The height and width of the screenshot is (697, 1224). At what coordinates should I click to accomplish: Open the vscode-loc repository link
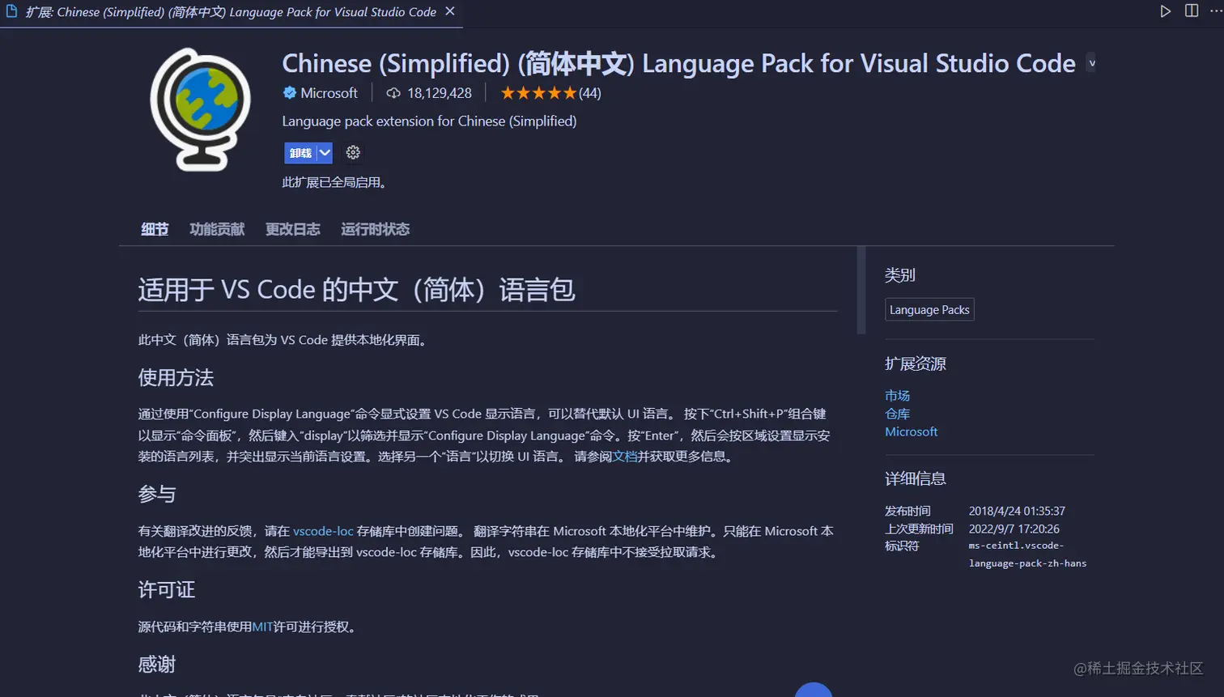(x=323, y=531)
